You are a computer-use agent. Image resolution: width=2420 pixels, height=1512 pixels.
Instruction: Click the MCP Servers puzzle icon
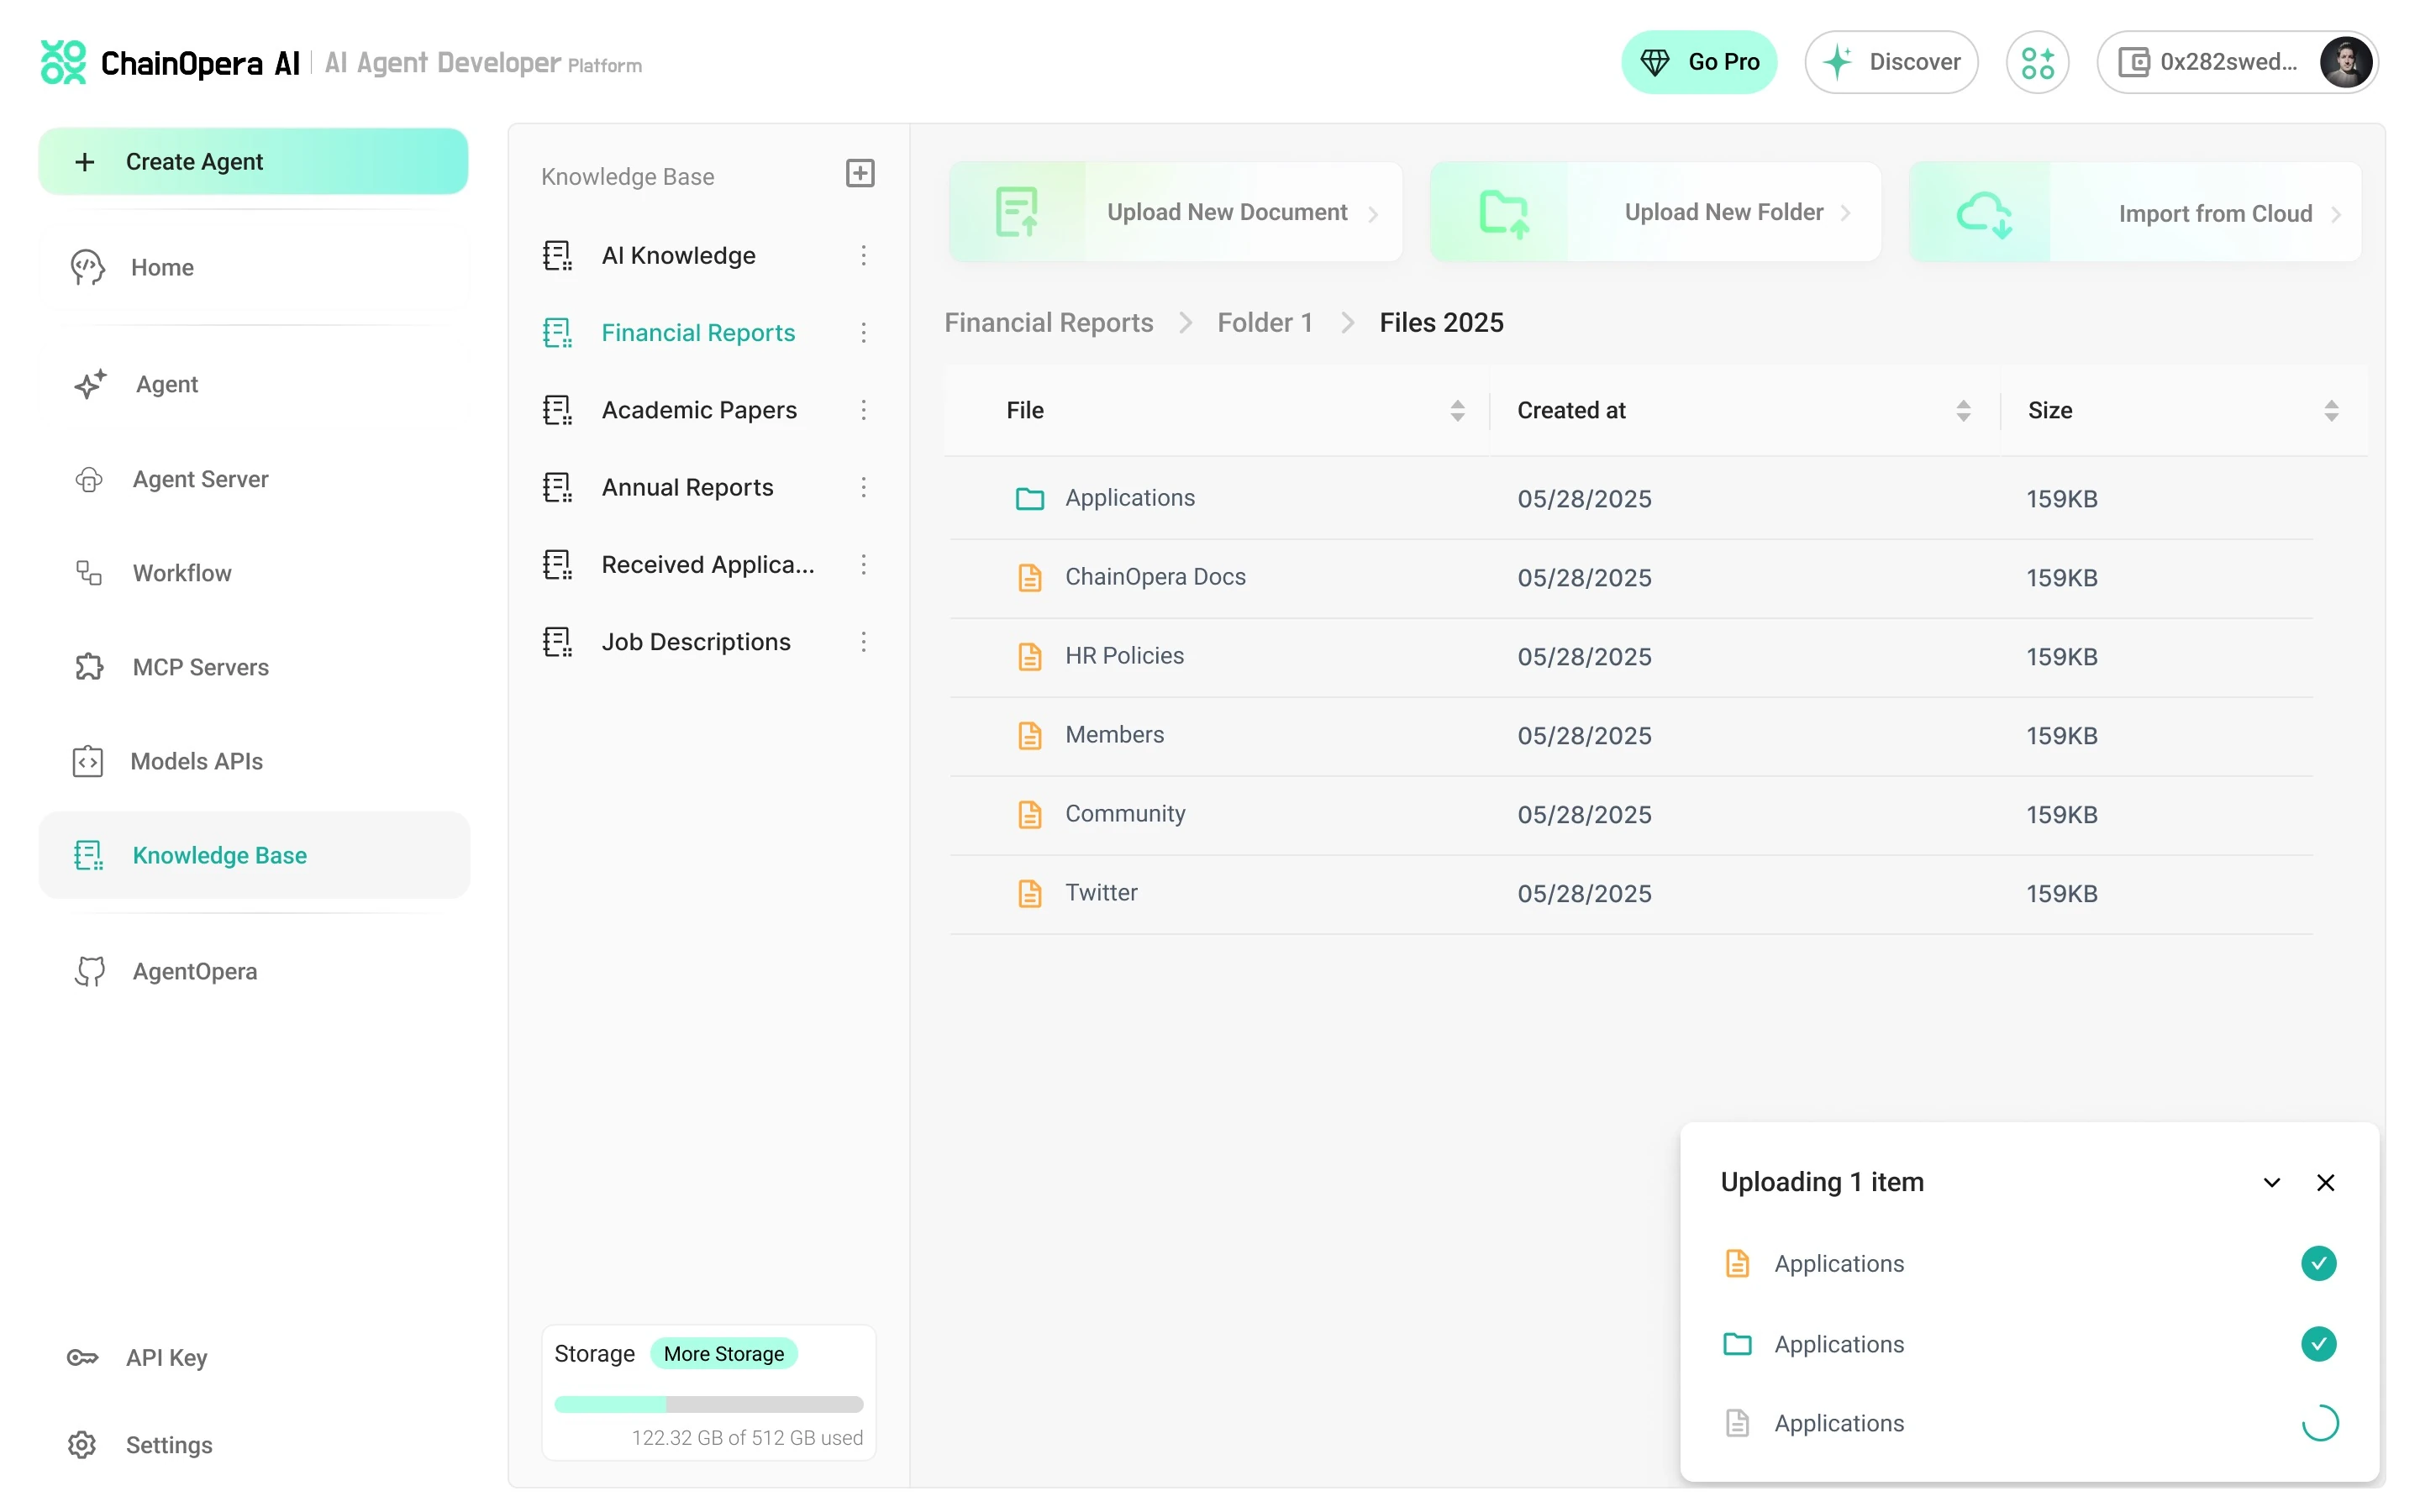click(x=89, y=667)
